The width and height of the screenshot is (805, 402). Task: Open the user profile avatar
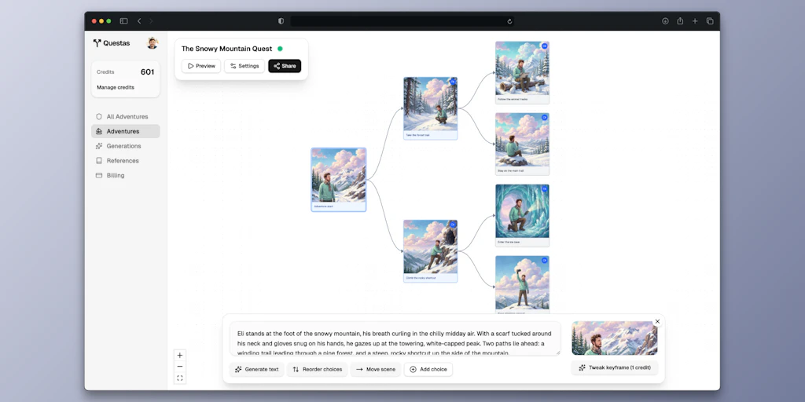[153, 43]
